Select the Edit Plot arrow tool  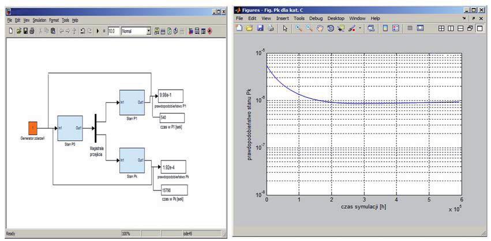pos(285,28)
